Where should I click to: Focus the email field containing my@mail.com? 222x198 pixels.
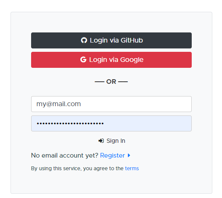(x=111, y=104)
